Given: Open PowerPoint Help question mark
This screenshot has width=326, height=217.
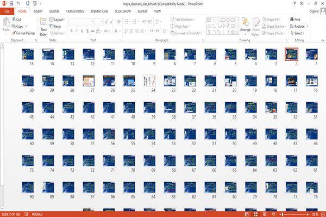Looking at the screenshot, I should pyautogui.click(x=294, y=4).
